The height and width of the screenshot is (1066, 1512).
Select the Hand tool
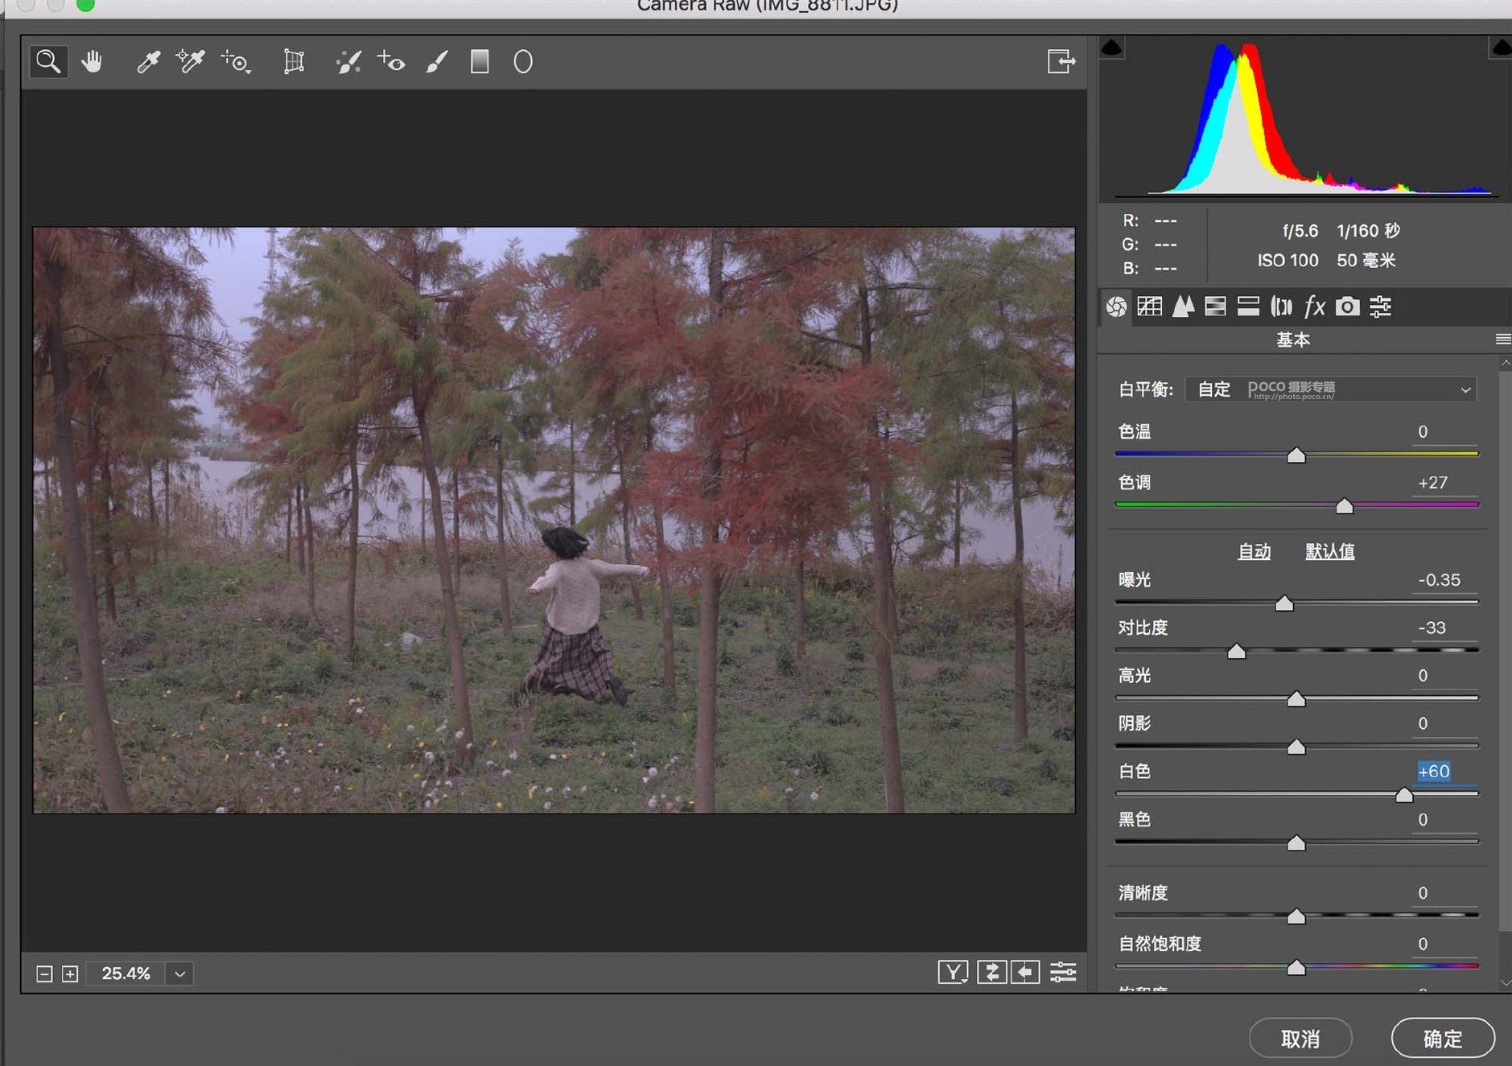coord(92,62)
